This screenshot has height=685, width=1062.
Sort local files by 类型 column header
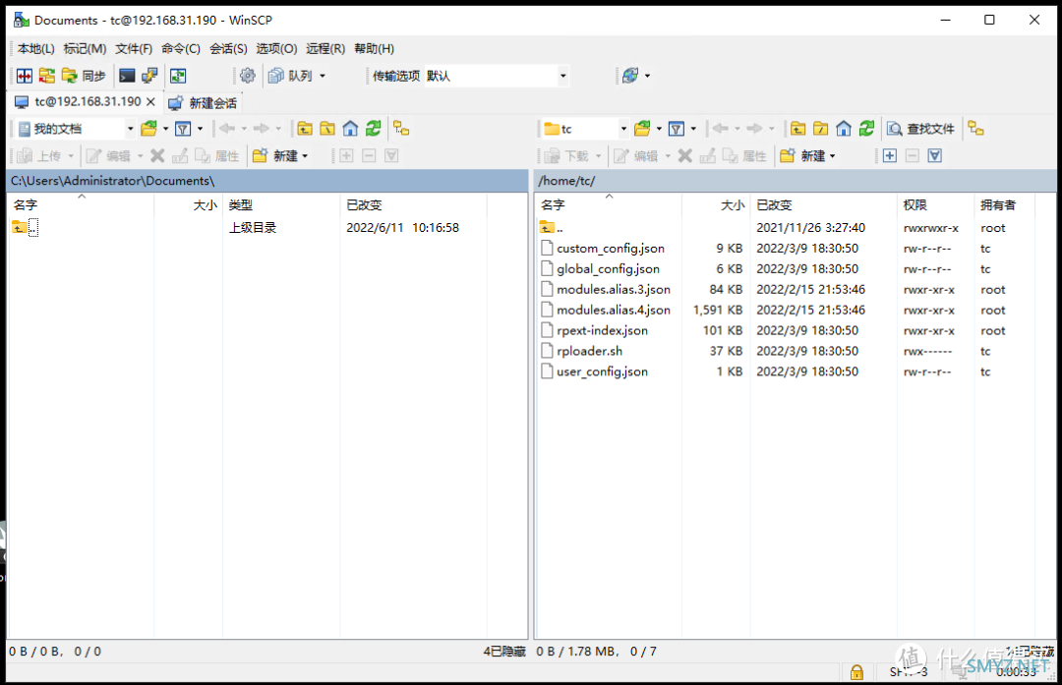point(280,205)
